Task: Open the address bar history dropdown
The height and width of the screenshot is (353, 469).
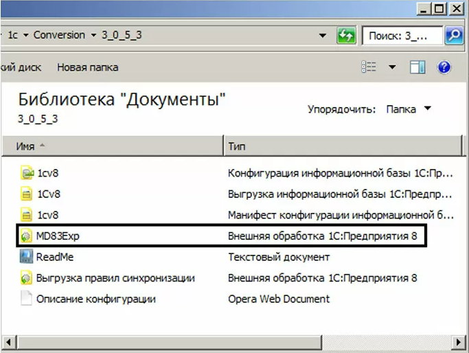Action: [322, 36]
